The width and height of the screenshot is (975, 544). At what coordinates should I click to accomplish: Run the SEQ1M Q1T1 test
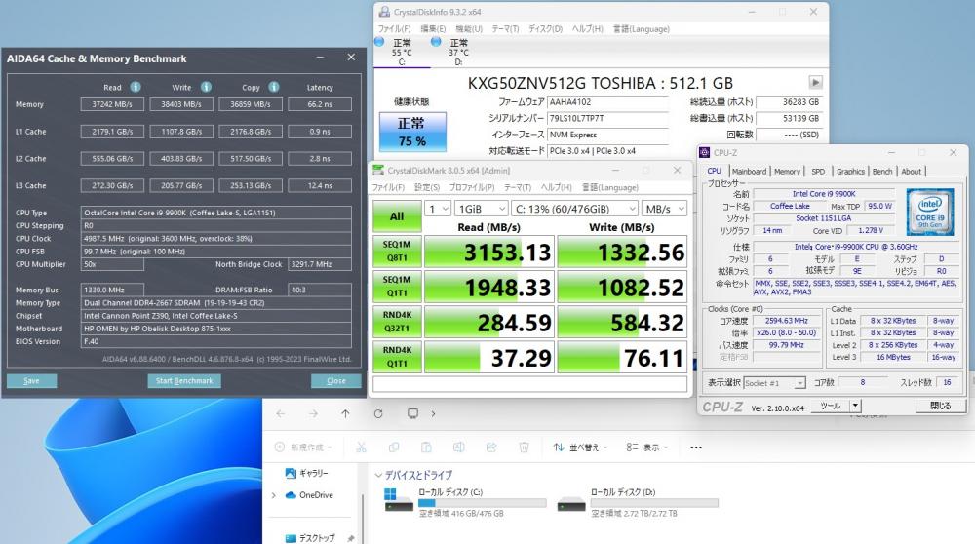tap(397, 287)
